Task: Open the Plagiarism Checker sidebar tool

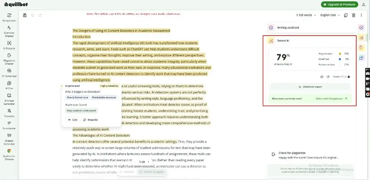Action: [x=9, y=59]
